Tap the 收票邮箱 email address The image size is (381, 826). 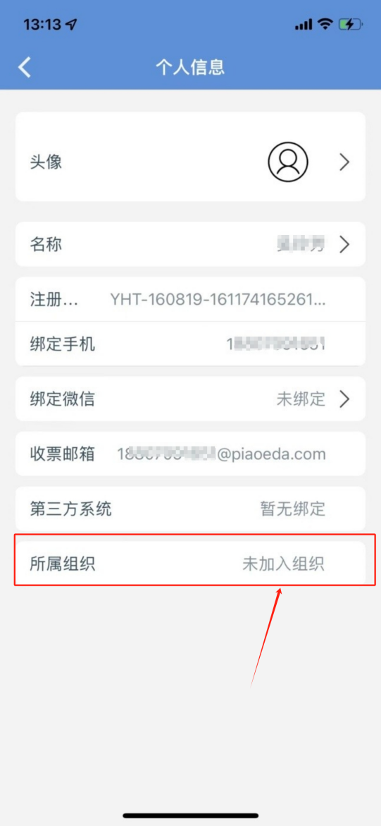[221, 454]
